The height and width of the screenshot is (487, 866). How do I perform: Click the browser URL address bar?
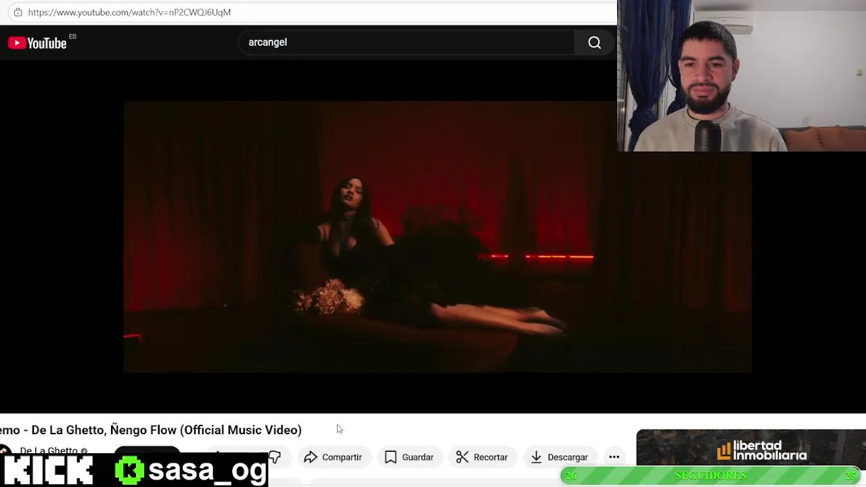[x=311, y=12]
